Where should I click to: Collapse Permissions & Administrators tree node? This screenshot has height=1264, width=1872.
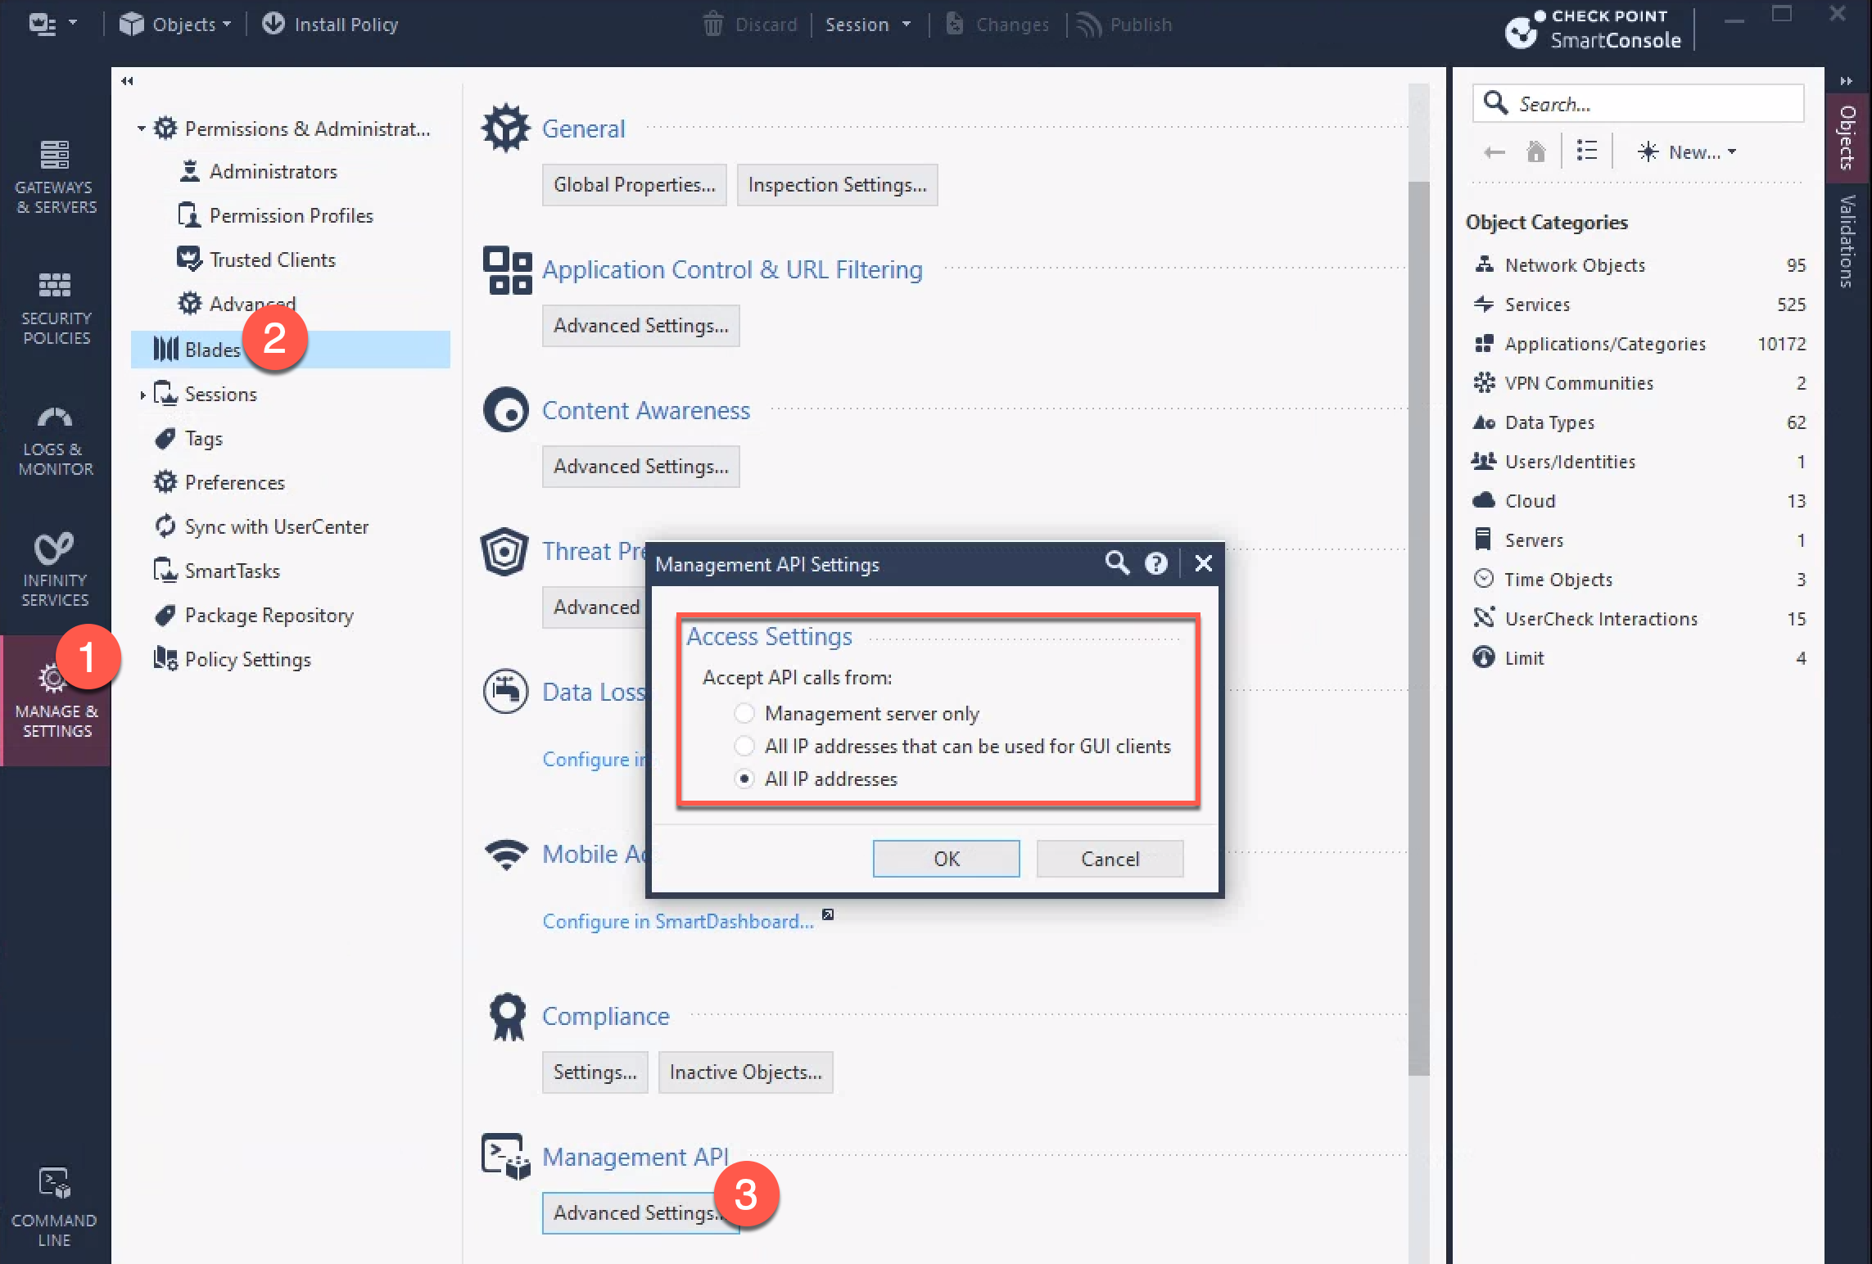(x=141, y=129)
